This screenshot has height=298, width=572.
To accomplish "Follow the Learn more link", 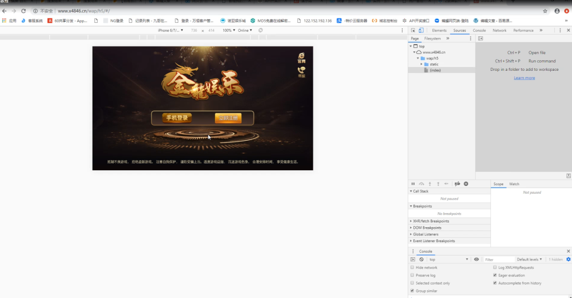I will click(524, 78).
